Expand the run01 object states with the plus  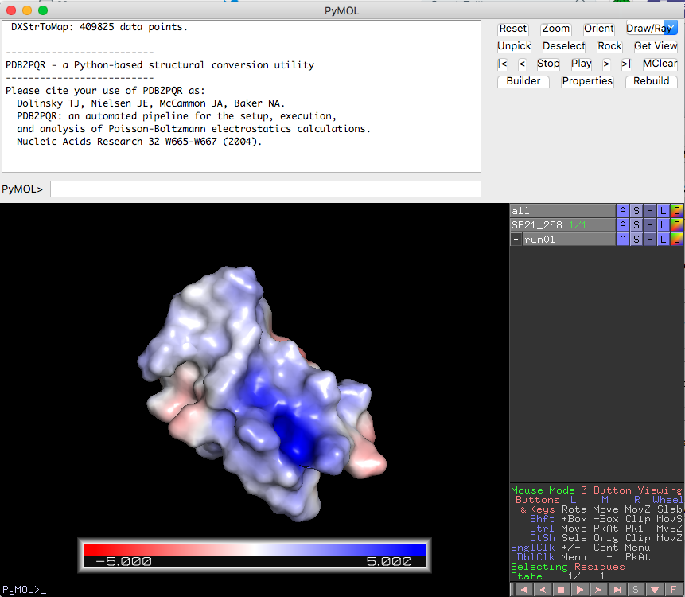[x=516, y=239]
